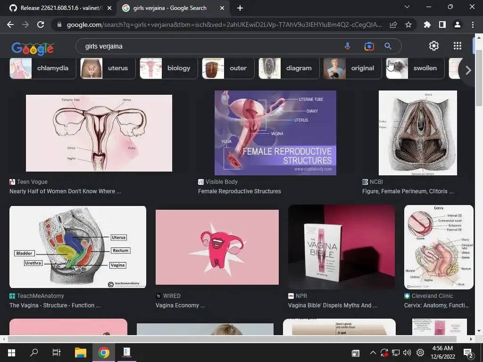The image size is (483, 362).
Task: Open the Female Reproductive Structures image
Action: 275,132
